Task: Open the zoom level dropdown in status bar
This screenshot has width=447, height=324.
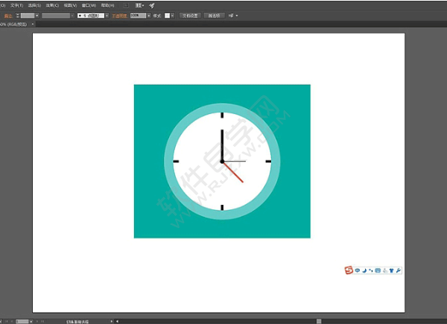Action: click(31, 322)
